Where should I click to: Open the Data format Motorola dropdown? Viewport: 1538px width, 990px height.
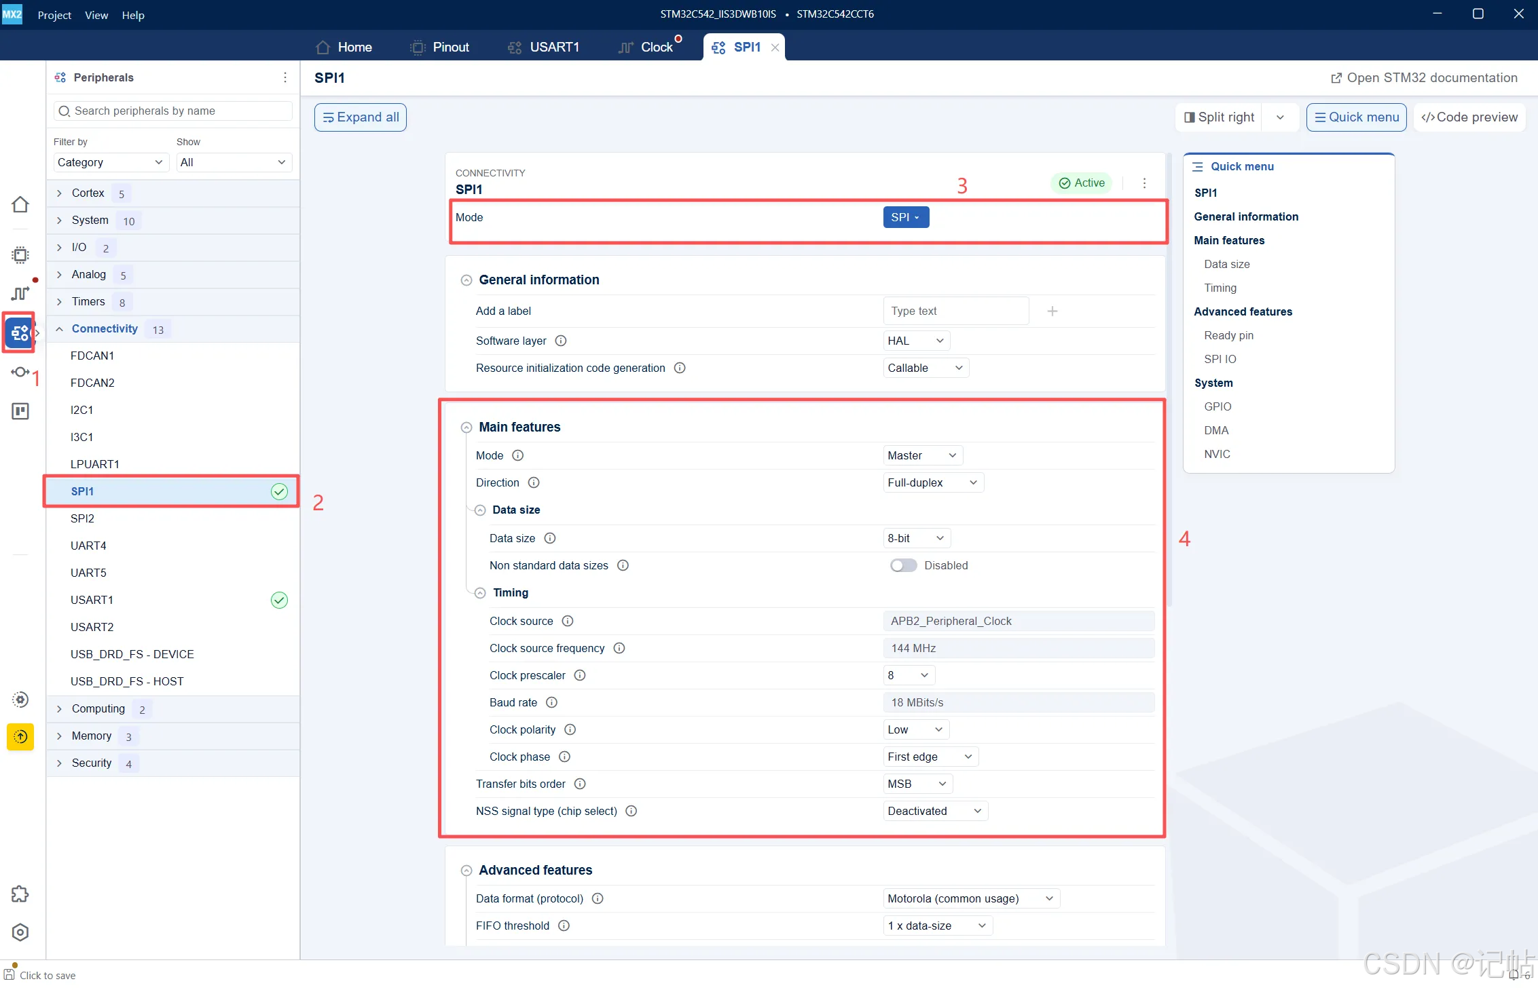[x=971, y=898]
